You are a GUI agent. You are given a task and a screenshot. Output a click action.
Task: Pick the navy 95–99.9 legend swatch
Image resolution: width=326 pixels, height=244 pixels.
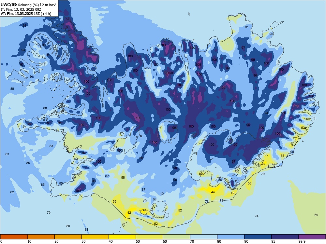tap(285, 237)
